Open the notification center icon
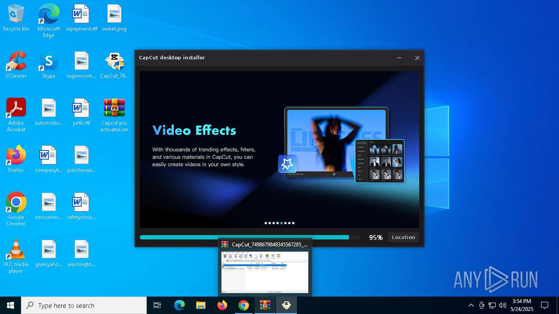The image size is (559, 314). (545, 305)
